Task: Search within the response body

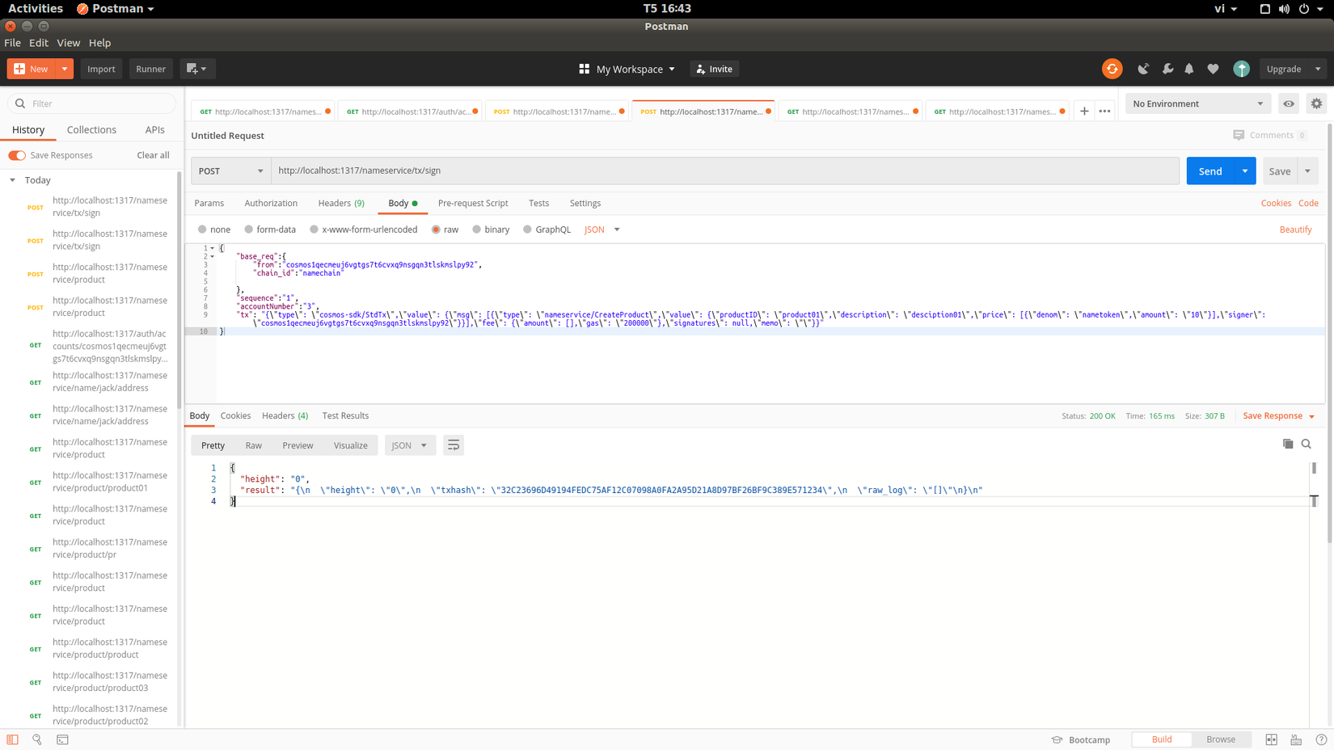Action: tap(1307, 444)
